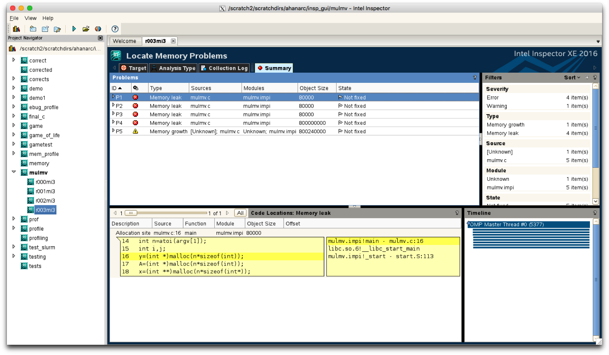Open the File menu
This screenshot has width=609, height=355.
click(14, 18)
